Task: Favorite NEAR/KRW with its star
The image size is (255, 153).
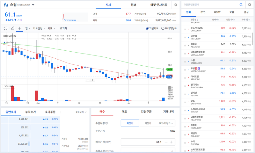Action: coord(185,119)
